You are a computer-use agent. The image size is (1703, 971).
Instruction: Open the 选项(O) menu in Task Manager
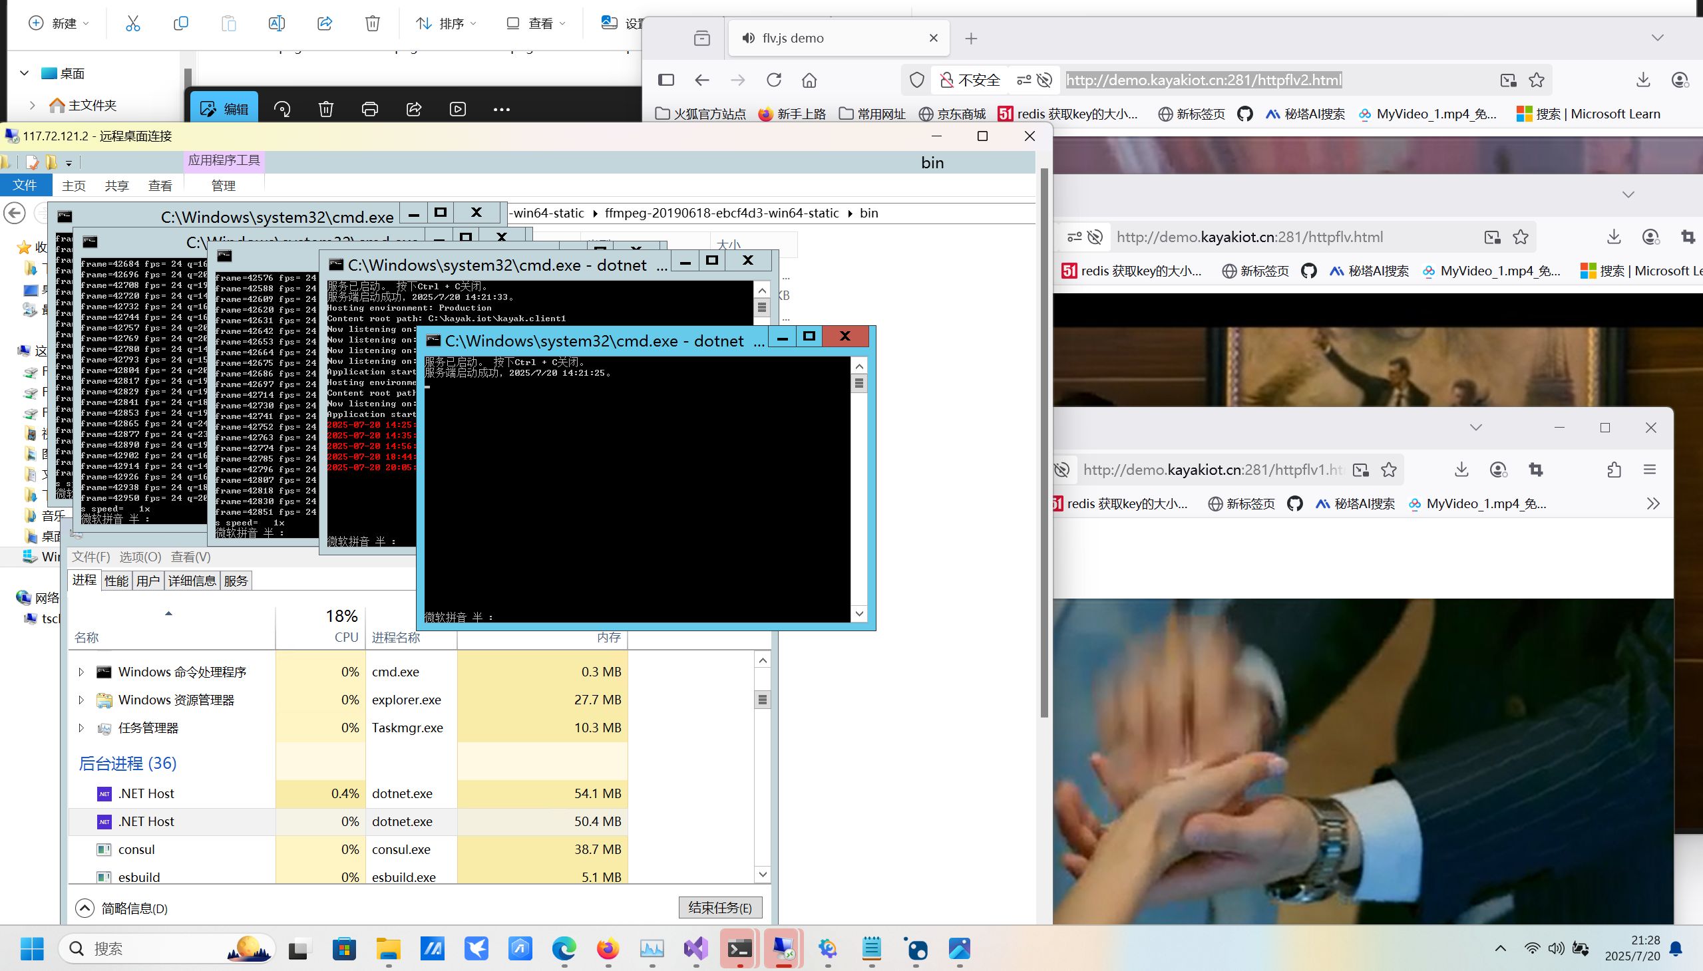click(x=140, y=556)
